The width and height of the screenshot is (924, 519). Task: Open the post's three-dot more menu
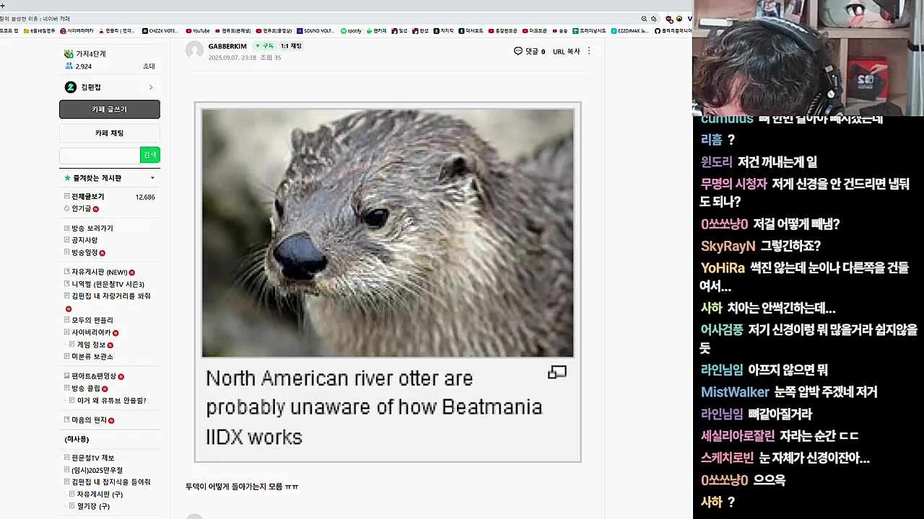tap(589, 51)
